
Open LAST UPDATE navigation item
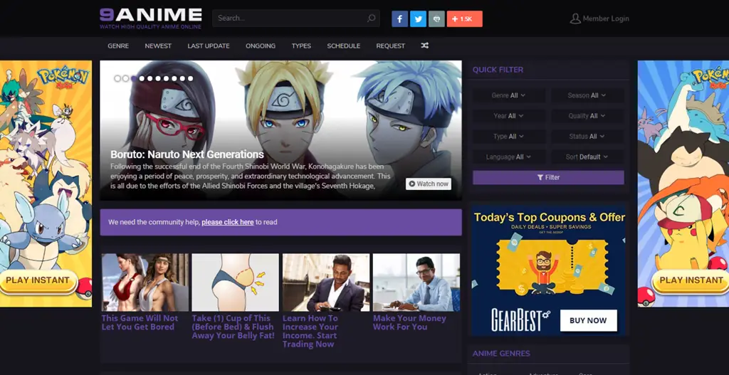point(209,46)
